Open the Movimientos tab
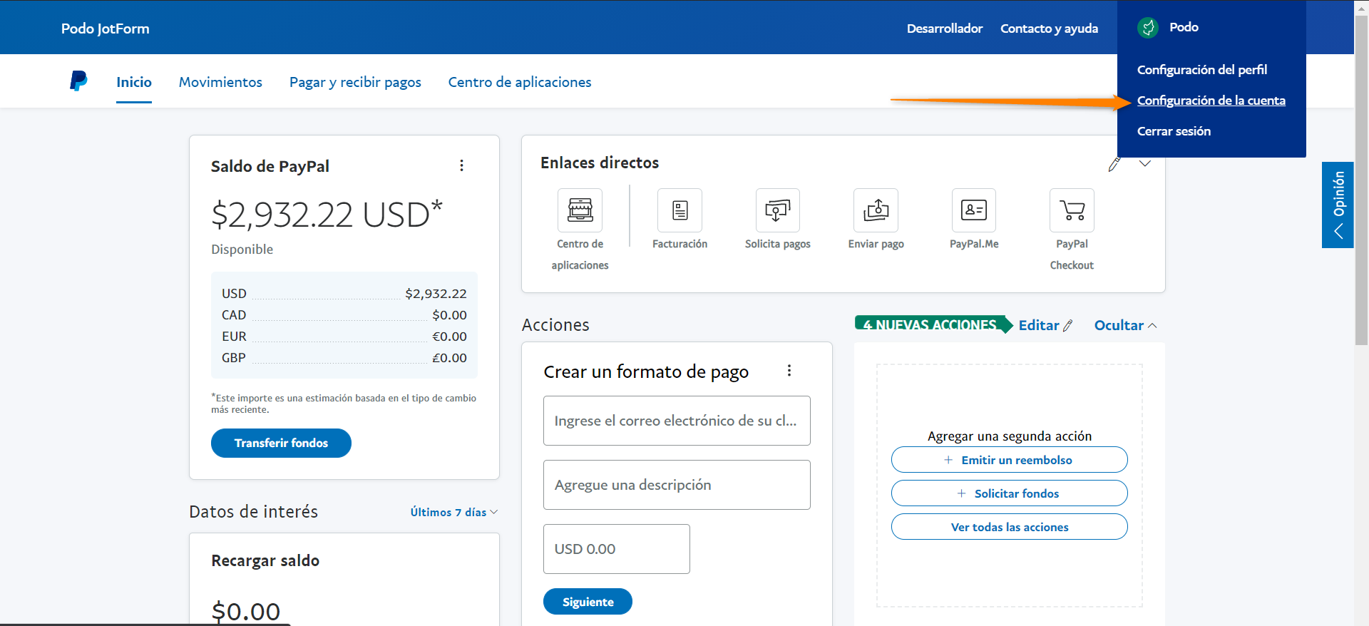Screen dimensions: 1369x626 tap(220, 82)
